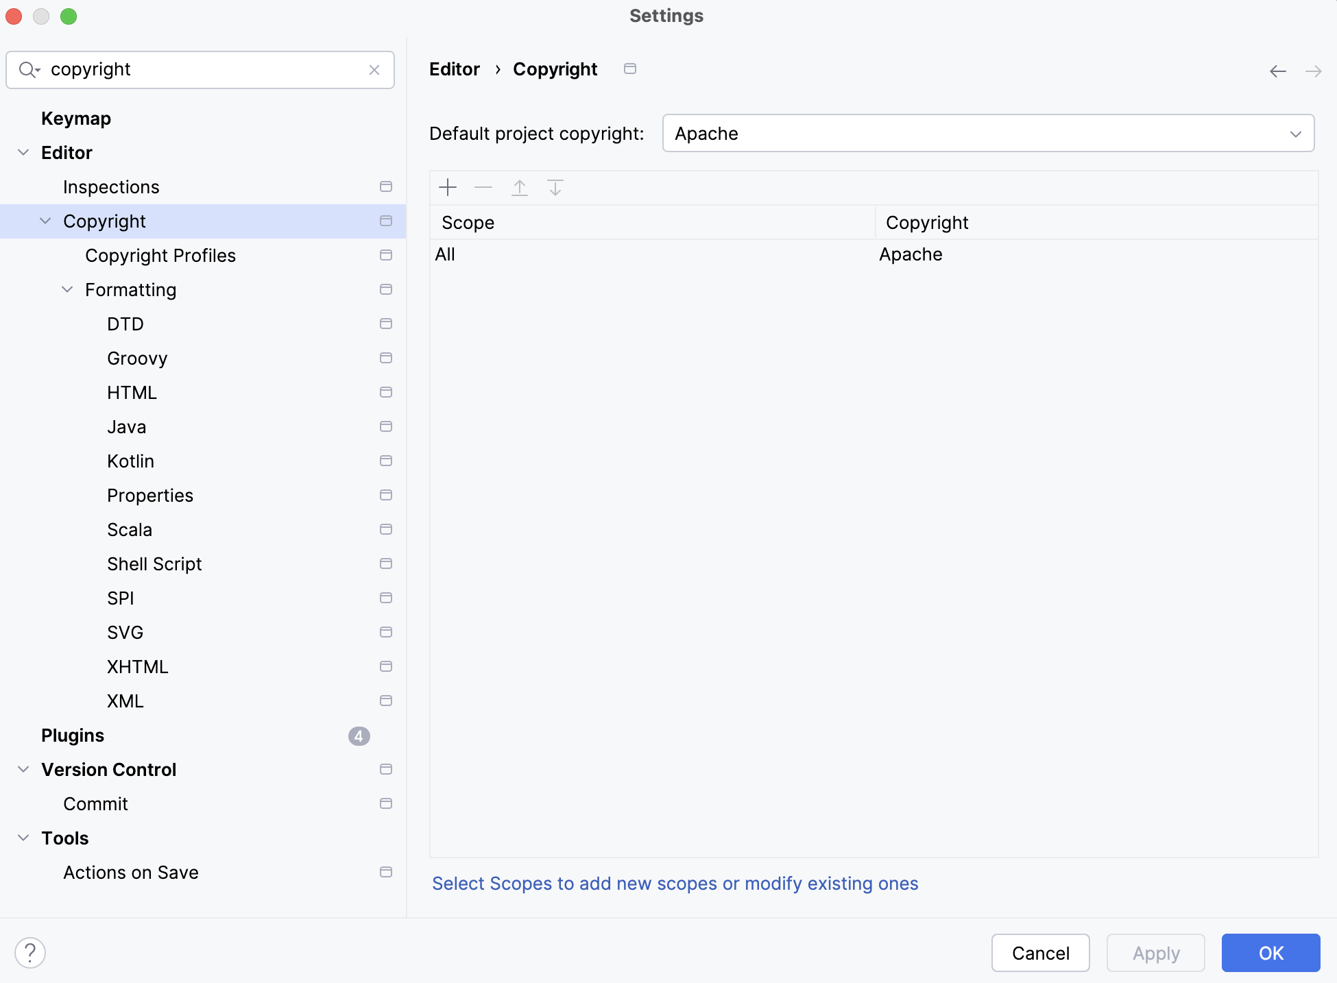Select Editor in the breadcrumb

coord(454,69)
